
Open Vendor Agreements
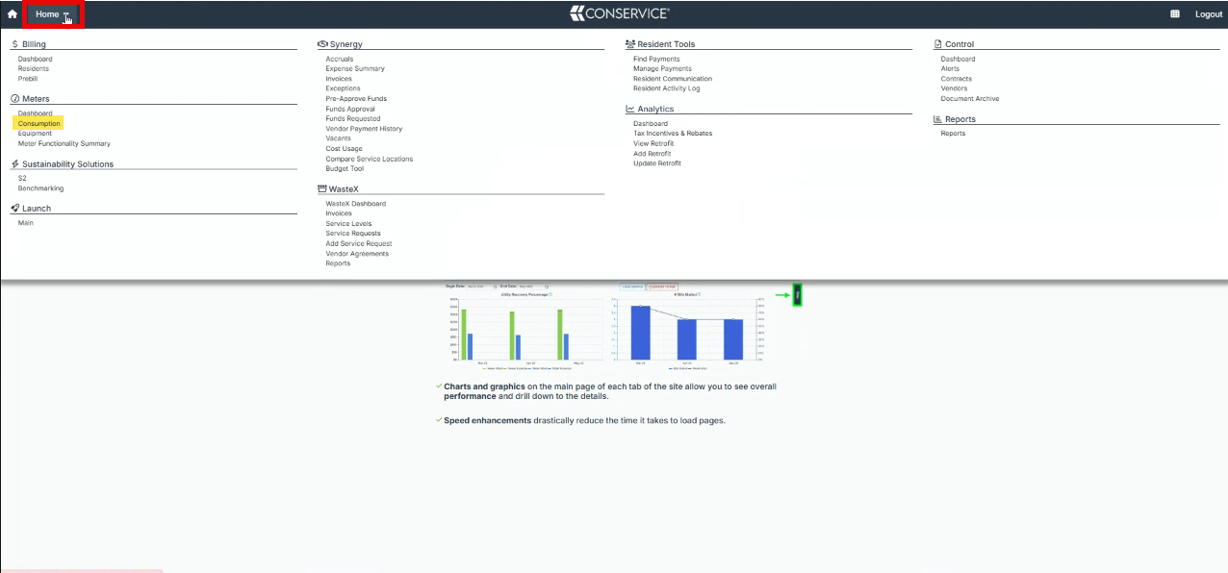(357, 254)
